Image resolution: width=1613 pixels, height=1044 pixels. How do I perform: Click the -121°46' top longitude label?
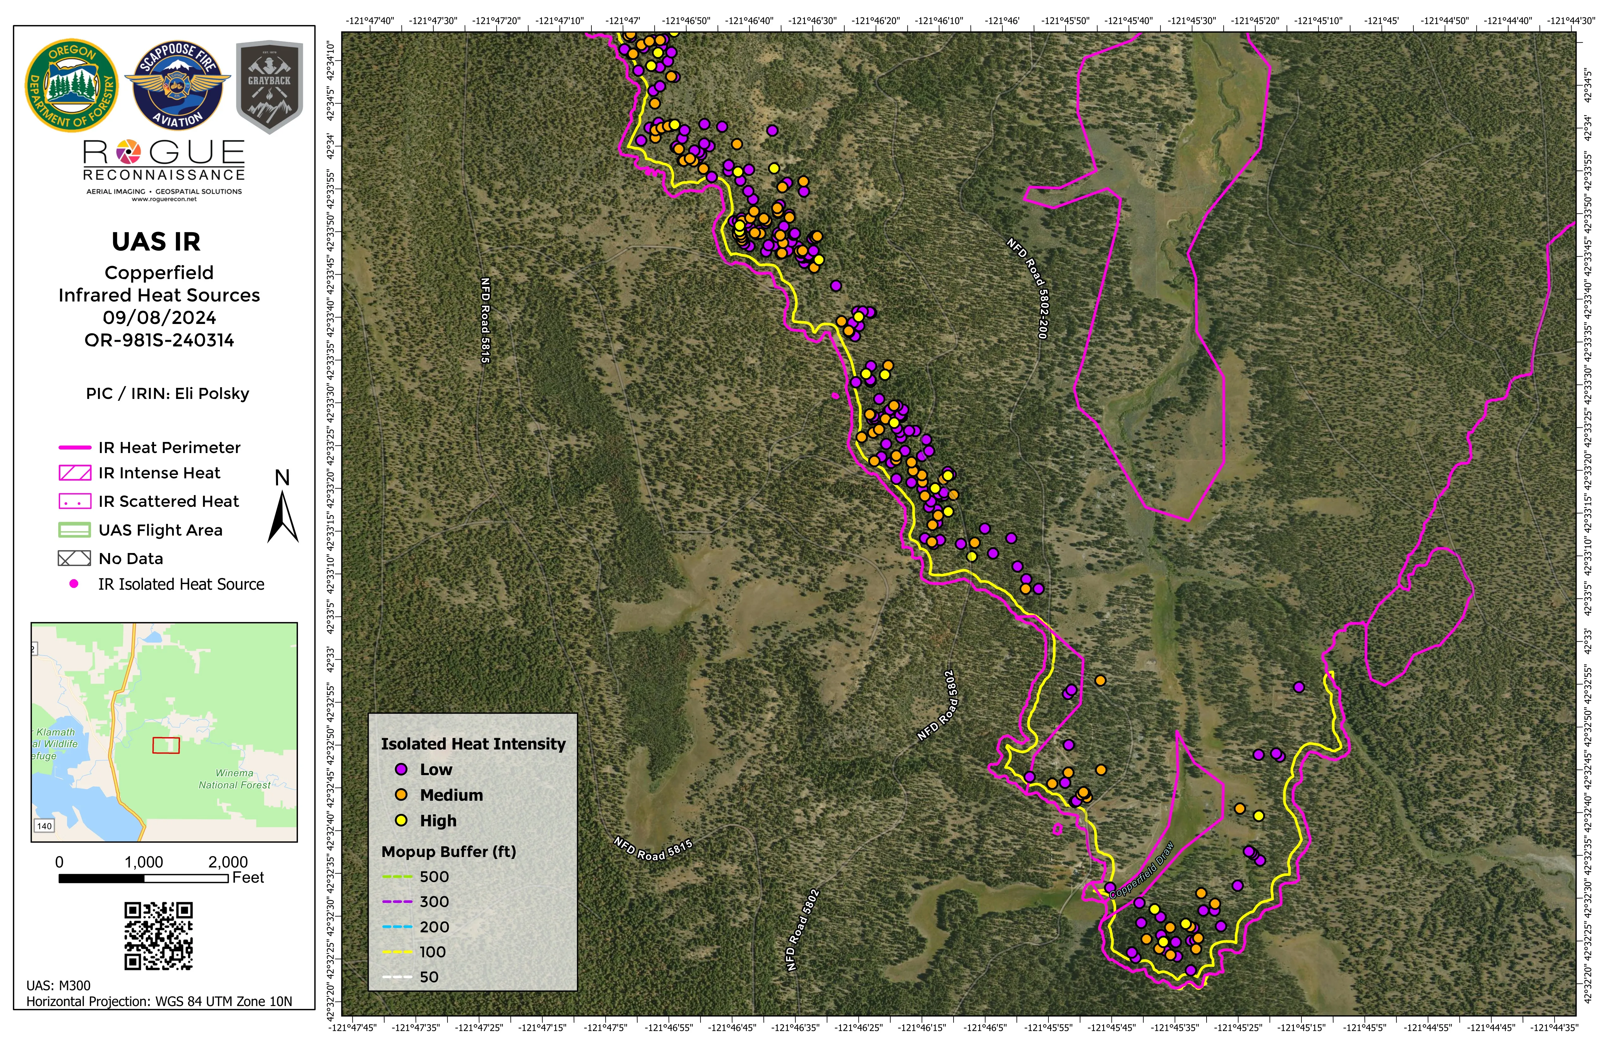pyautogui.click(x=1002, y=21)
